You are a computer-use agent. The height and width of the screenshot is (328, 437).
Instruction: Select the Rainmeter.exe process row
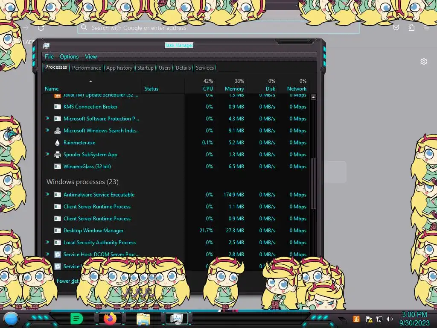point(176,143)
